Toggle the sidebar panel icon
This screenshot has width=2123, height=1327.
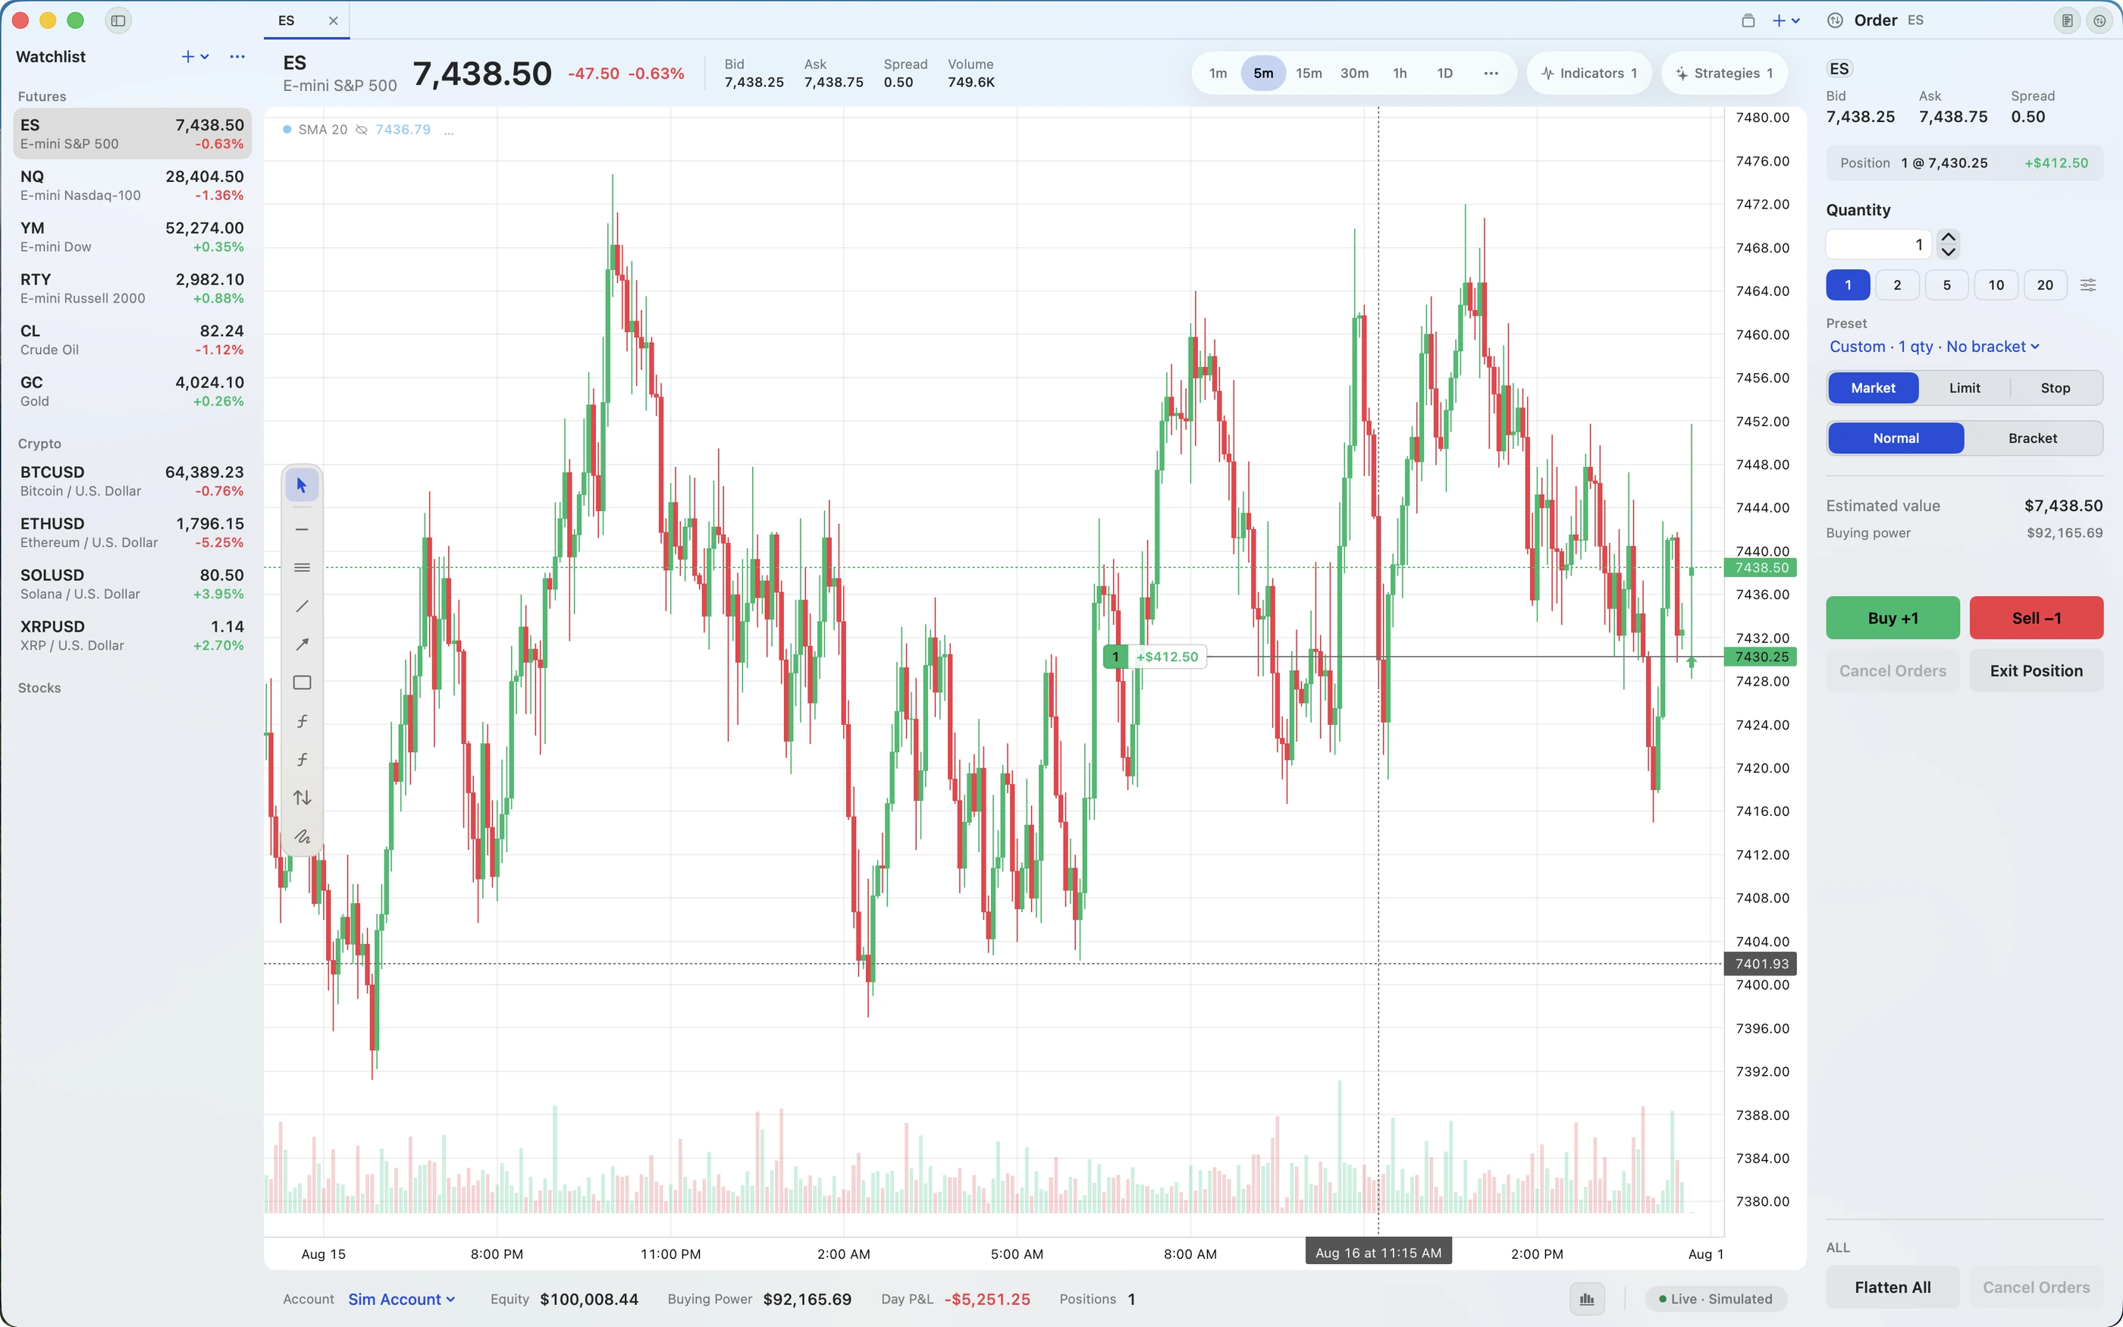(118, 20)
